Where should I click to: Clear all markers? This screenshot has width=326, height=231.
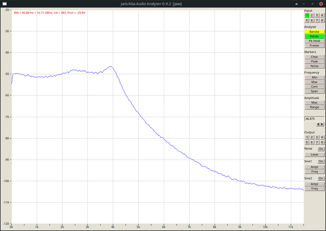(x=314, y=57)
